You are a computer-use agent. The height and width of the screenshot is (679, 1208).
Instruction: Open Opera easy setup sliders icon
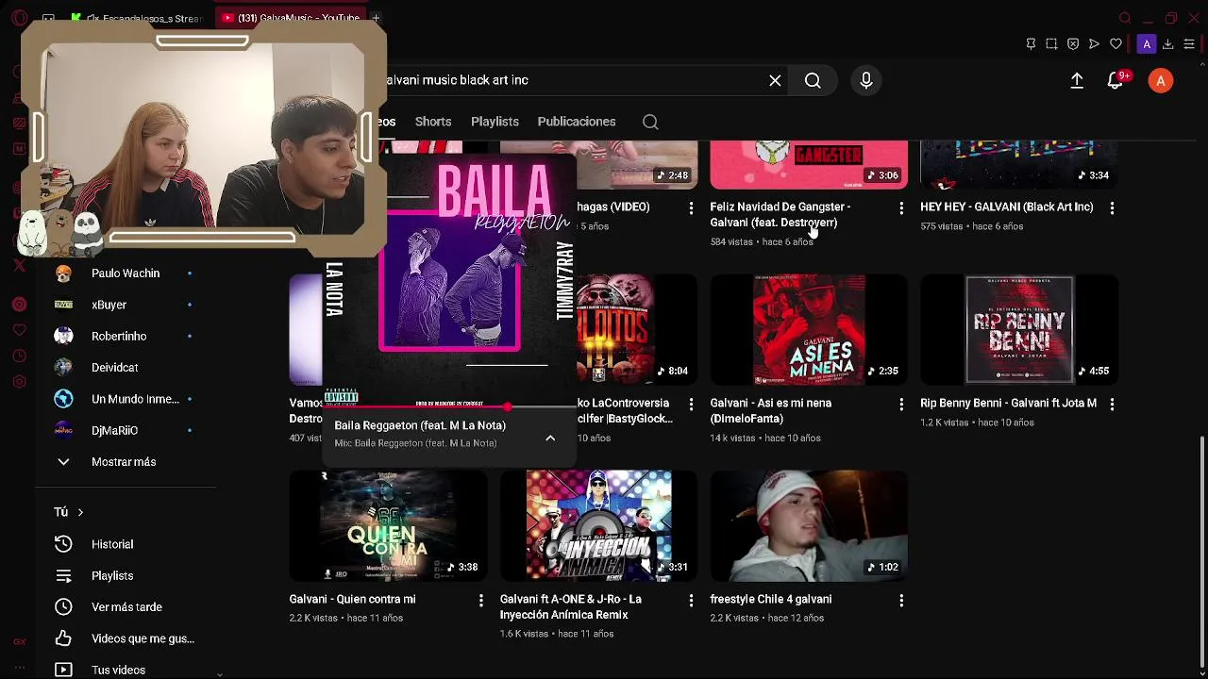[1189, 44]
